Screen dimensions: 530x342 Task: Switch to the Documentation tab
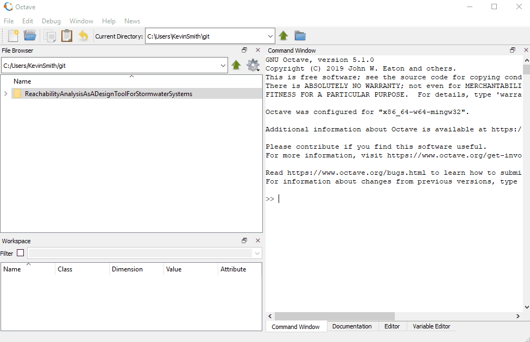[352, 326]
